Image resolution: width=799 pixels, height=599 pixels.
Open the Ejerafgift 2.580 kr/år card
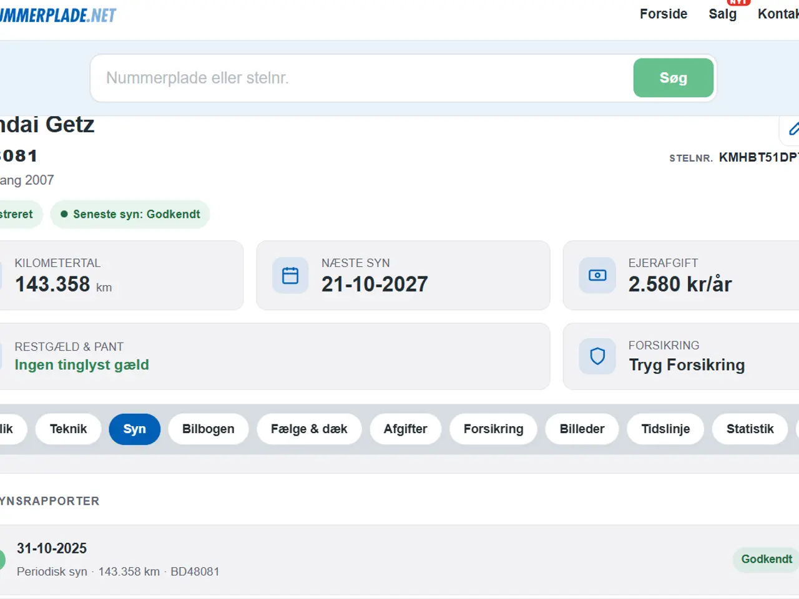[x=681, y=275]
